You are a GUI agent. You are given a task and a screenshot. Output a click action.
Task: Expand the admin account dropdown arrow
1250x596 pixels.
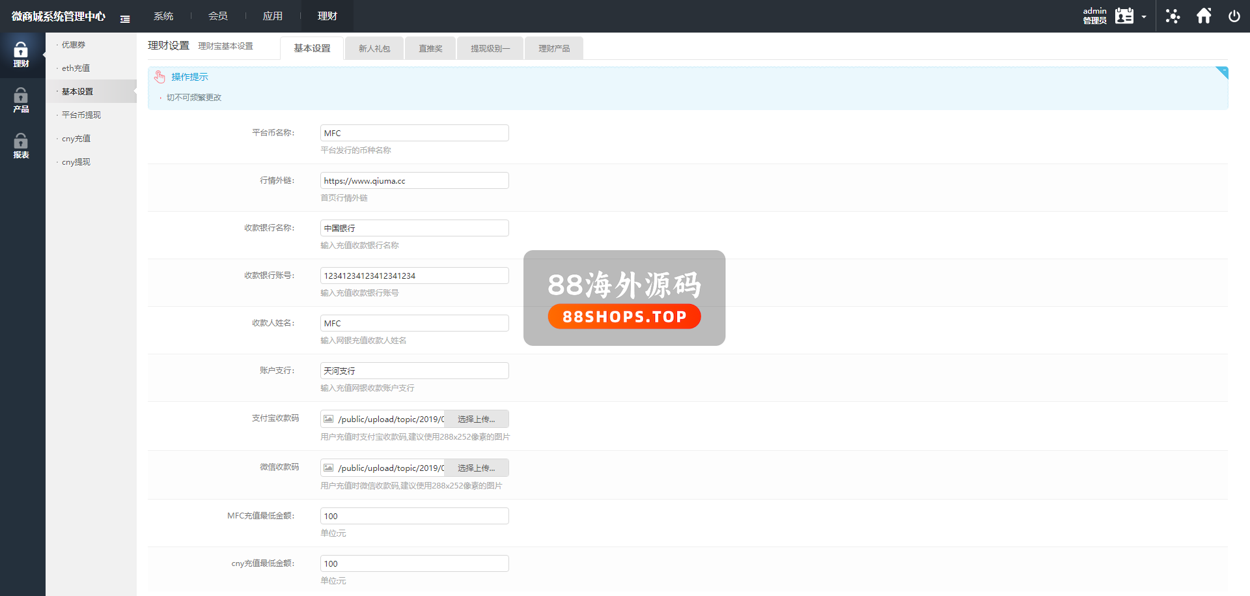click(x=1144, y=17)
